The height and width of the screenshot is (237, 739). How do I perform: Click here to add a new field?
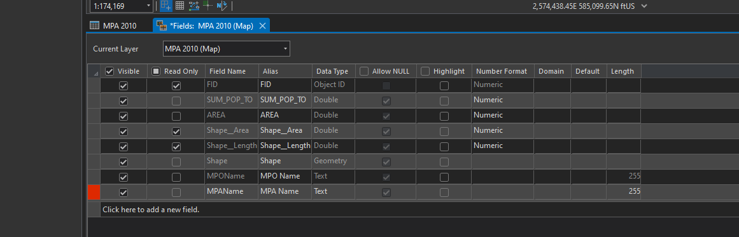click(151, 209)
